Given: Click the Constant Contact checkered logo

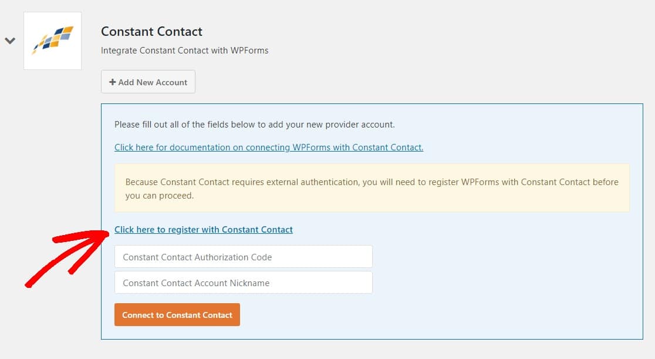Looking at the screenshot, I should (53, 40).
